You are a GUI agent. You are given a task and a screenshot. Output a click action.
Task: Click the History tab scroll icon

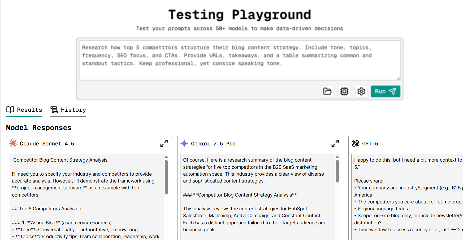pos(54,110)
